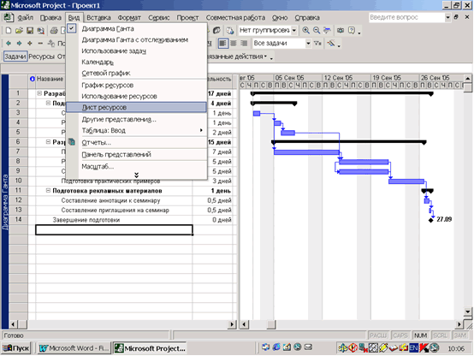Open the Формат menu

(129, 18)
